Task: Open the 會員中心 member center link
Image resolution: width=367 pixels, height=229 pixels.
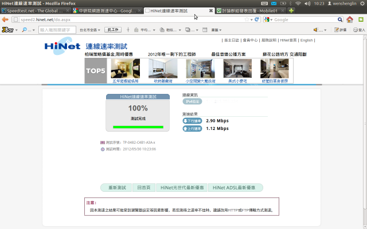Action: tap(250, 40)
